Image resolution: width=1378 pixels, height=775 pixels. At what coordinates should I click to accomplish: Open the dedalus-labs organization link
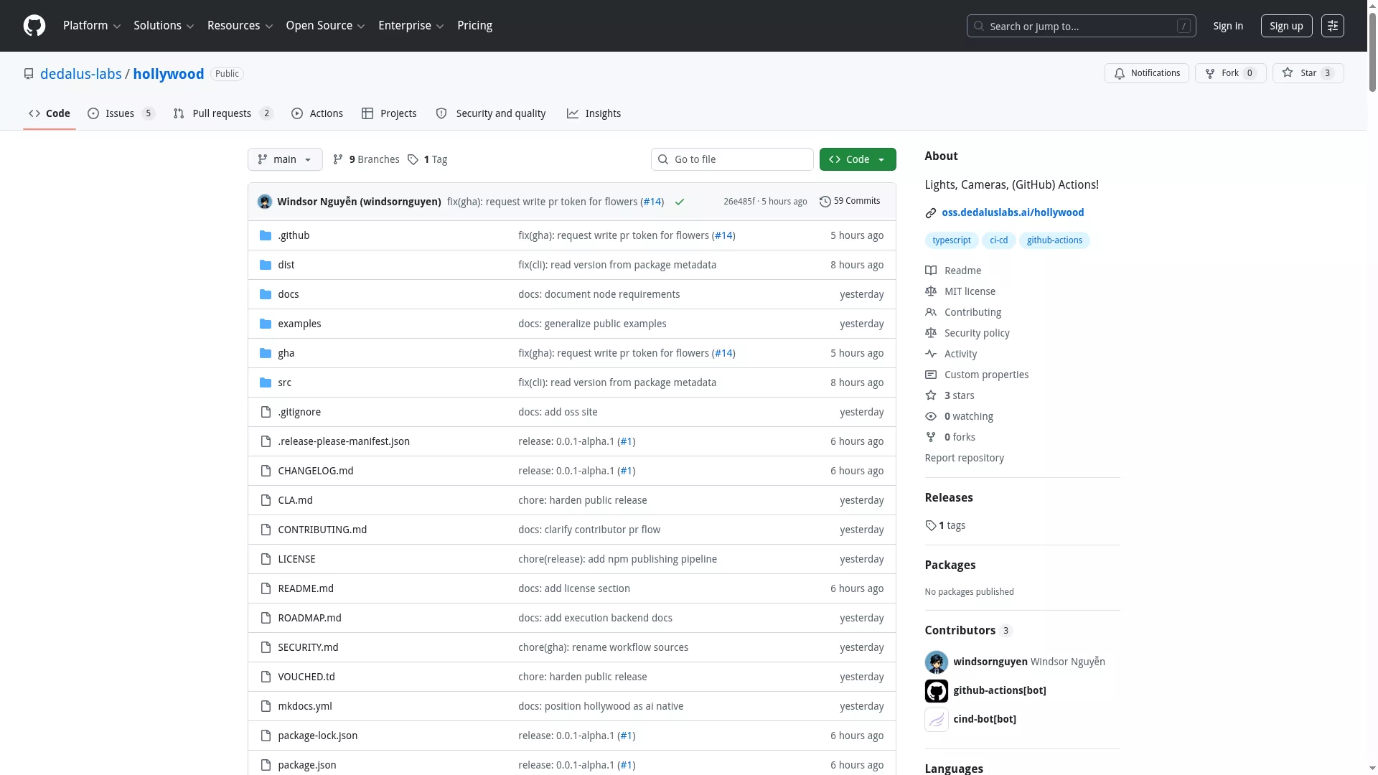[x=81, y=74]
